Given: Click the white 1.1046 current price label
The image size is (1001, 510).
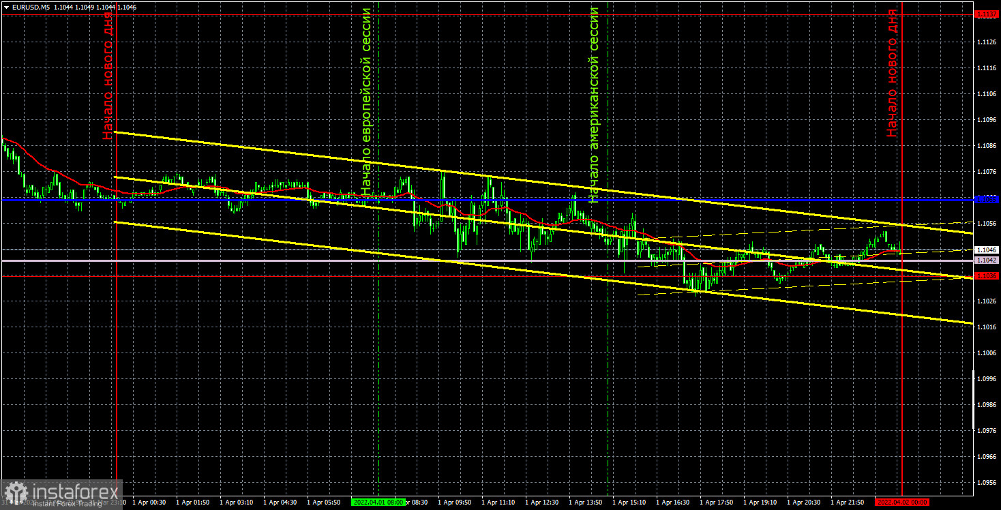Looking at the screenshot, I should coord(986,250).
